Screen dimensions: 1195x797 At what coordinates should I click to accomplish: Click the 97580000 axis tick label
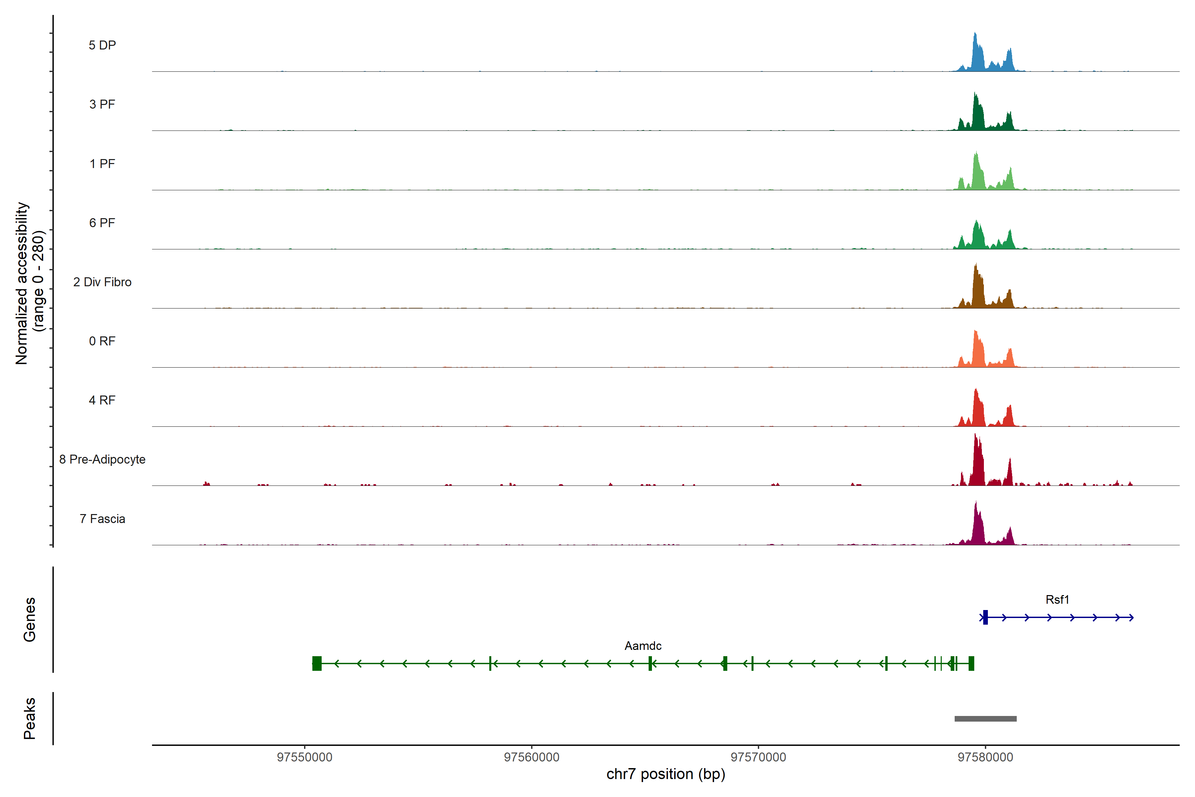[985, 757]
